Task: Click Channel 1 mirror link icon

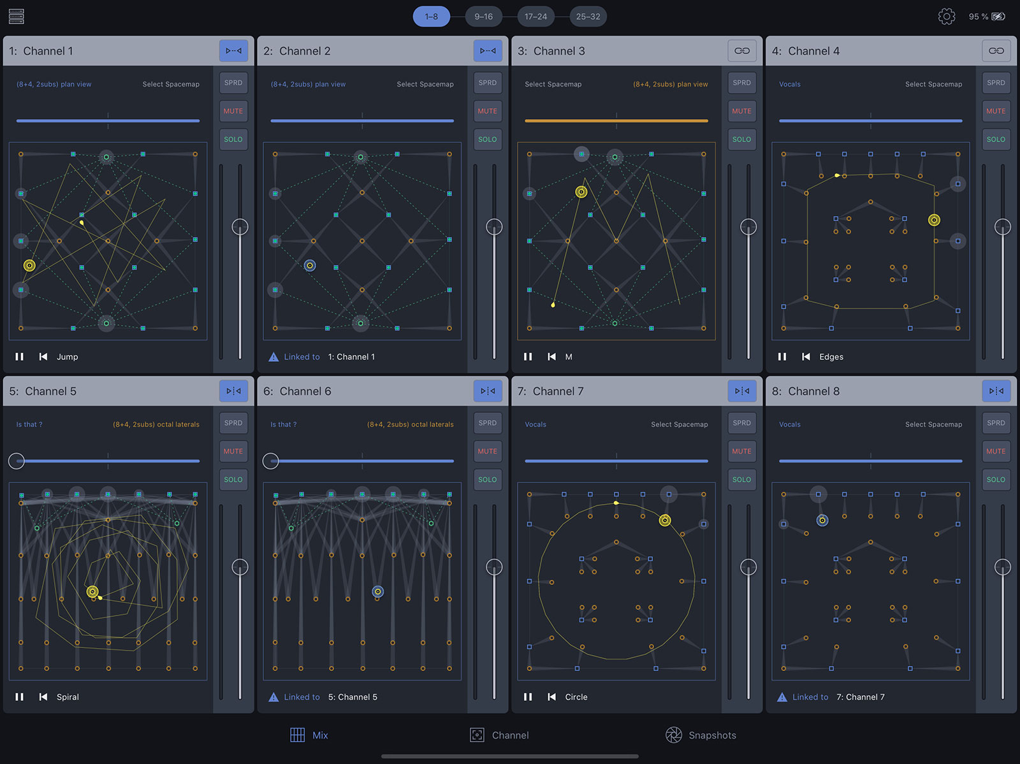Action: (x=233, y=51)
